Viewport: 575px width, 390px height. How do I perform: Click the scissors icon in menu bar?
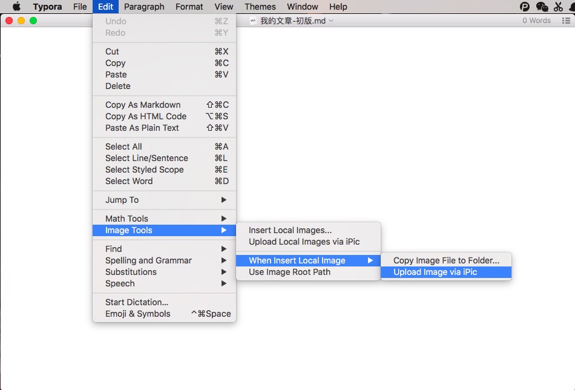tap(558, 7)
